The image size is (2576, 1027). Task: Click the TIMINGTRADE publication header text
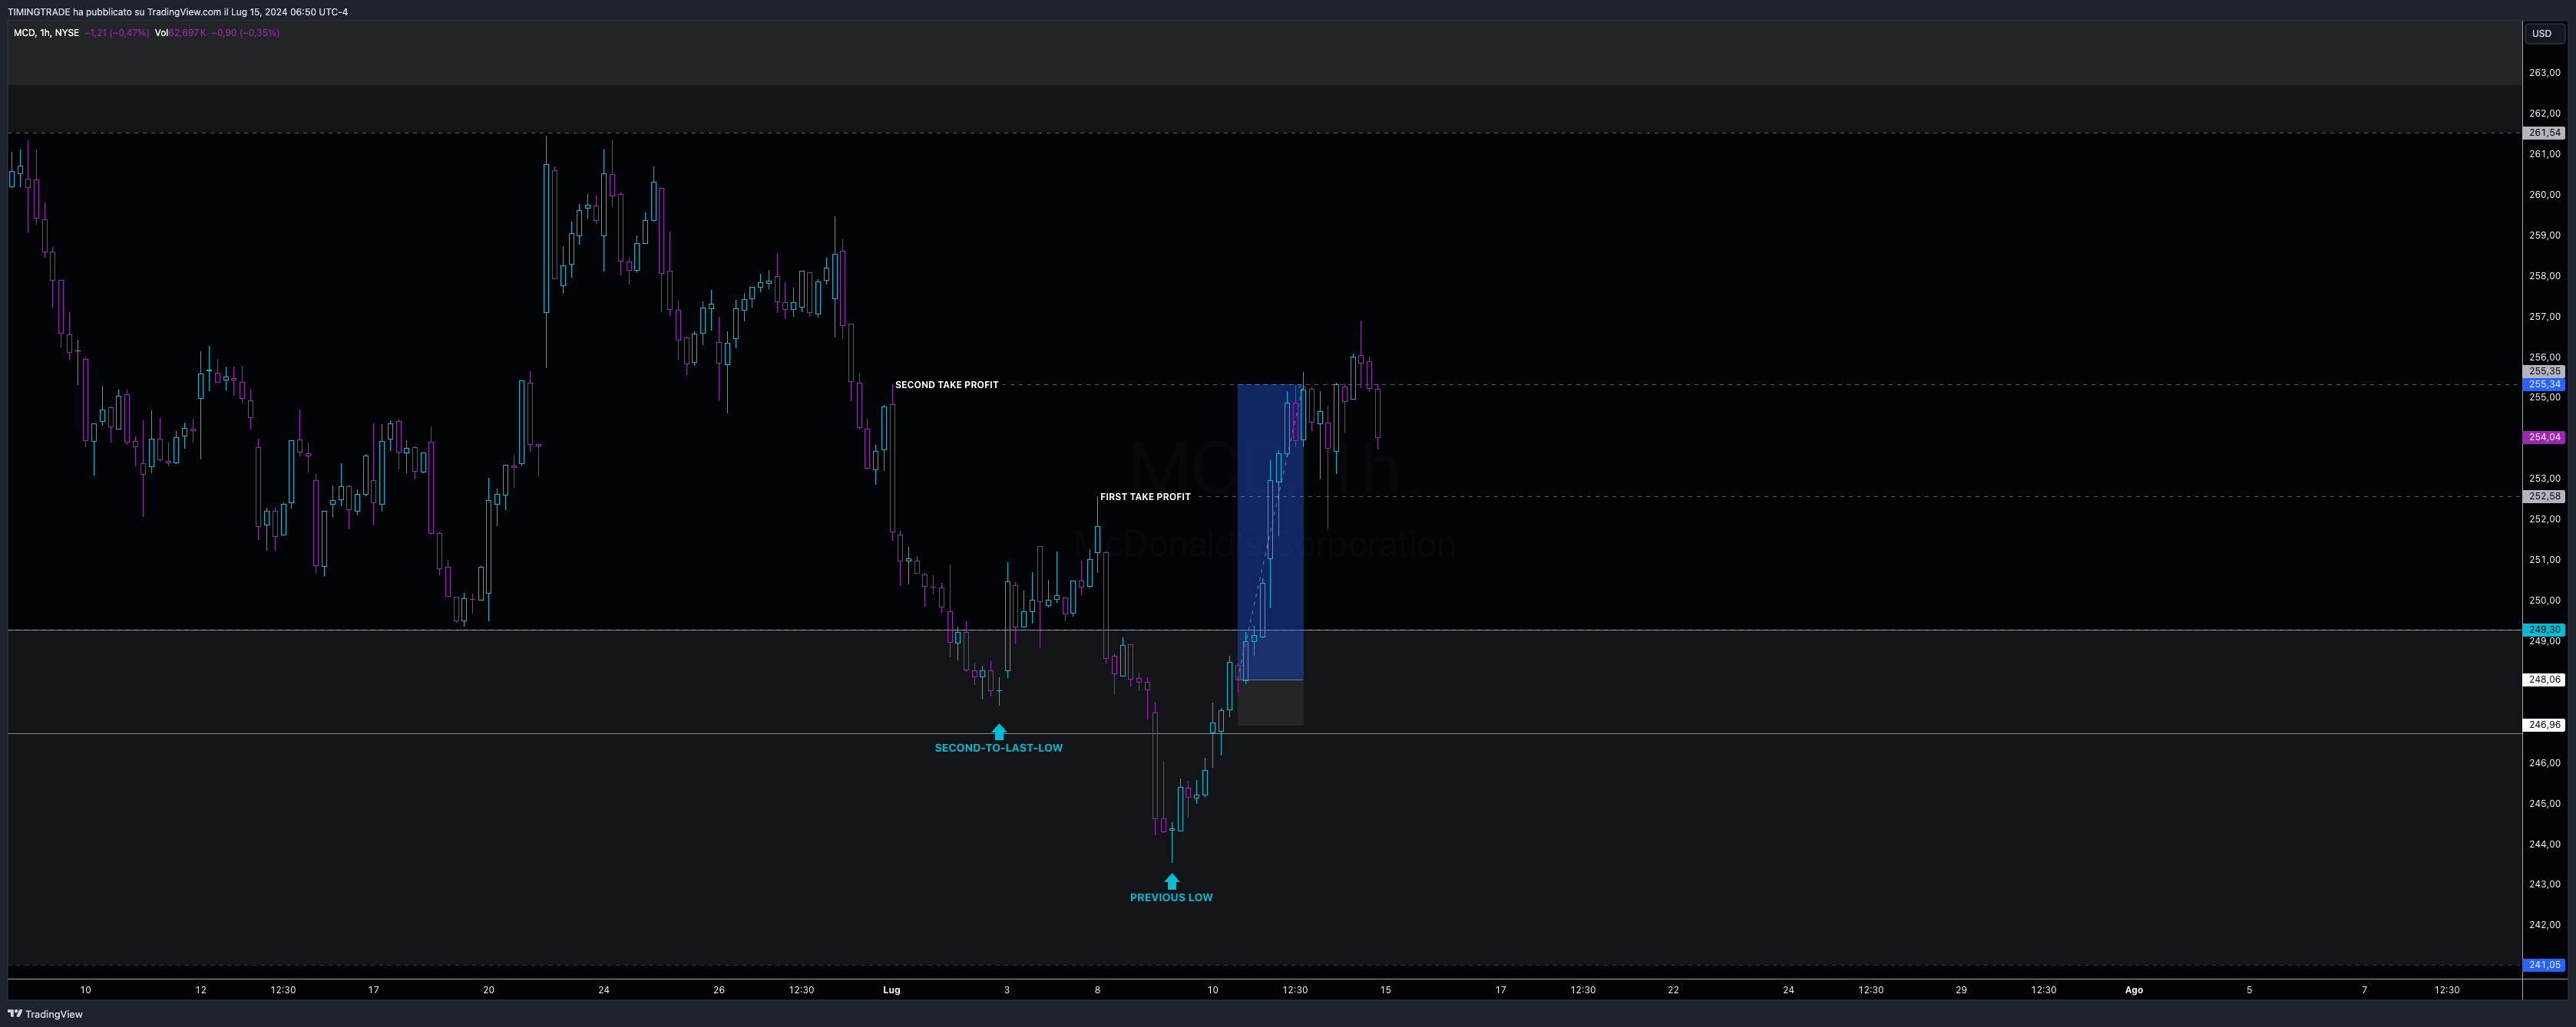178,12
